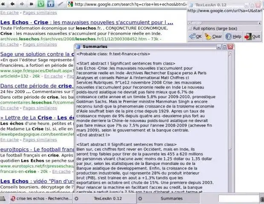The width and height of the screenshot is (264, 204).
Task: Click the Summaries vertical scrollbar up arrow
Action: (230, 54)
